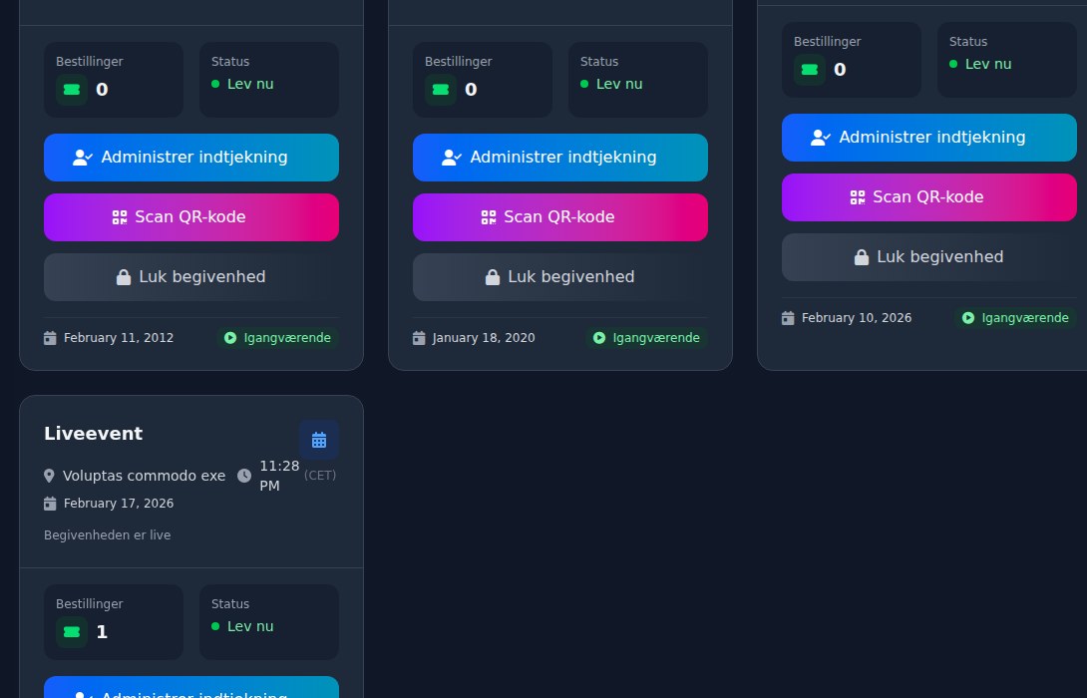Click Bestillinger label on Liveevent card
Screen dimensions: 1087x698
click(x=90, y=603)
